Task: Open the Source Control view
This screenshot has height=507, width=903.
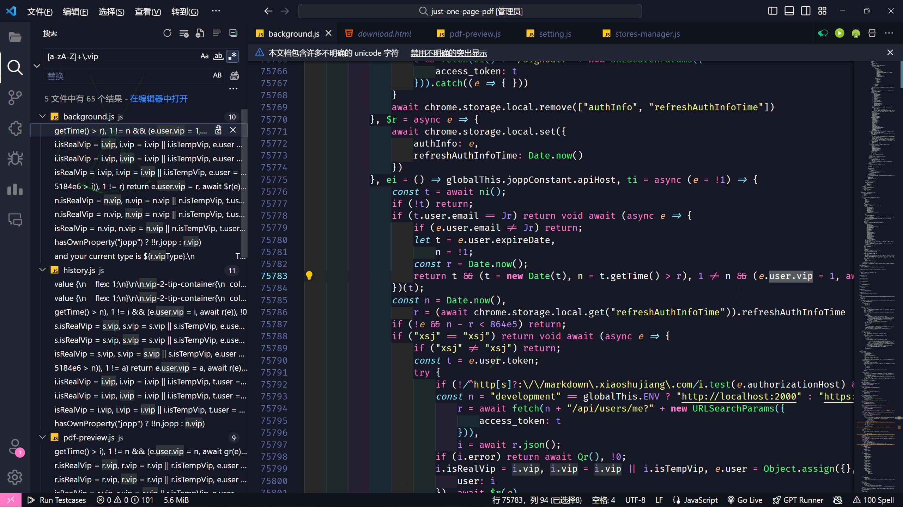Action: point(15,98)
